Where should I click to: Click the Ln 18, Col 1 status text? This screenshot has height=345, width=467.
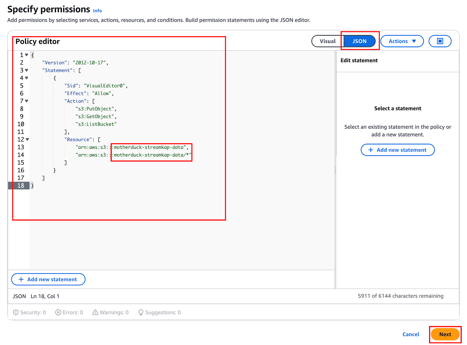point(45,296)
